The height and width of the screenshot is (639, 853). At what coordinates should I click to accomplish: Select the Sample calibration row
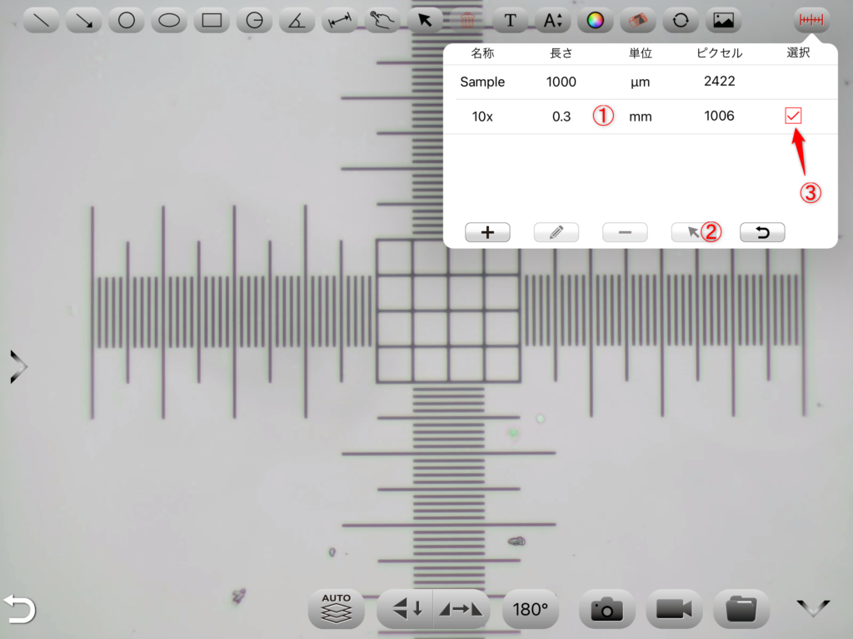(641, 82)
